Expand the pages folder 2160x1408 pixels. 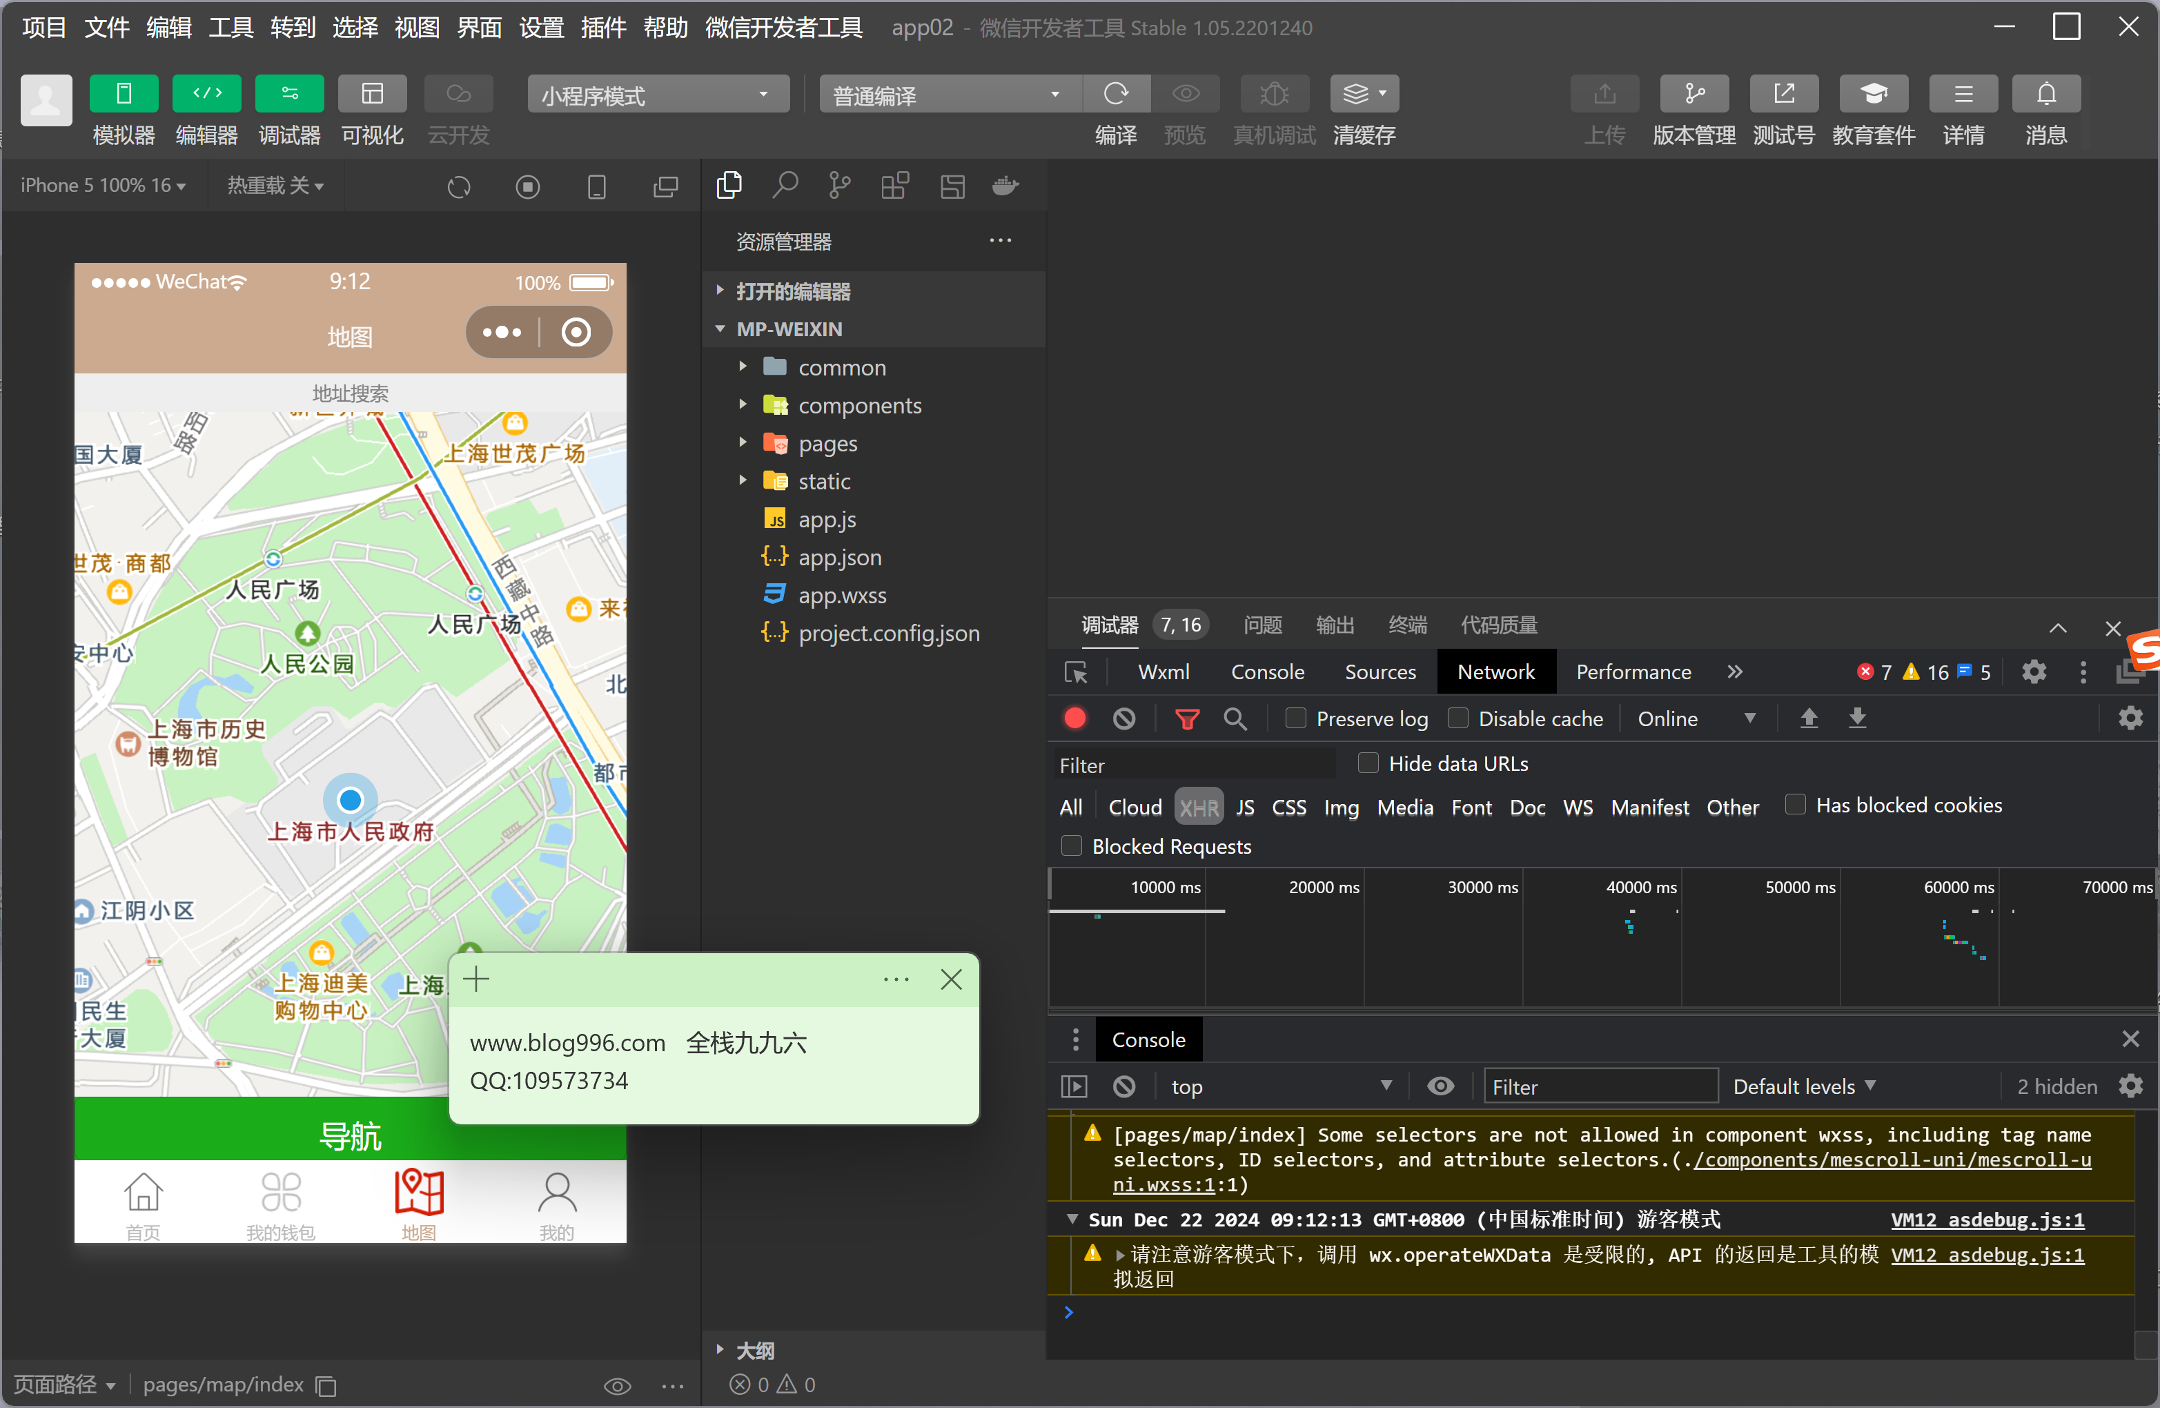[827, 444]
